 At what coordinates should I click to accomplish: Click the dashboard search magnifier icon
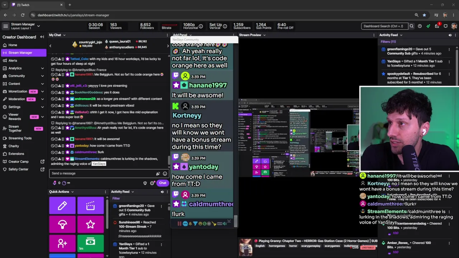tap(412, 26)
